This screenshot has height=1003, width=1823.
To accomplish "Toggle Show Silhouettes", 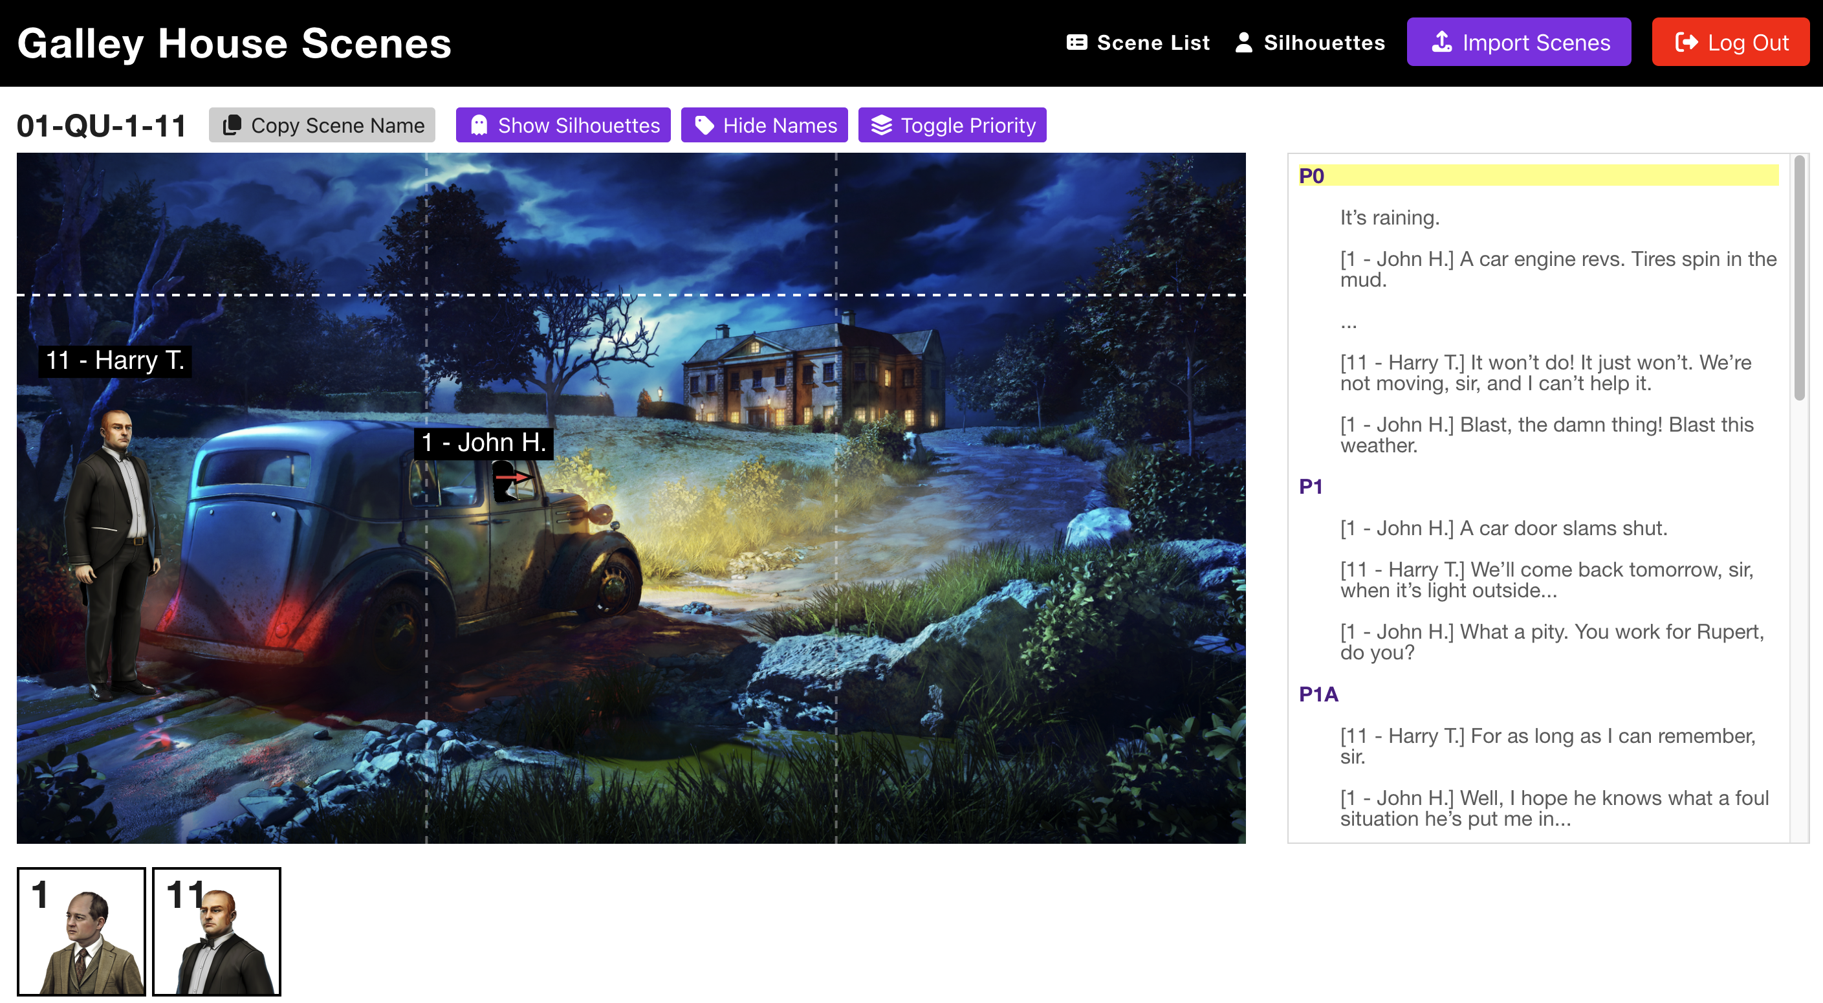I will tap(563, 126).
